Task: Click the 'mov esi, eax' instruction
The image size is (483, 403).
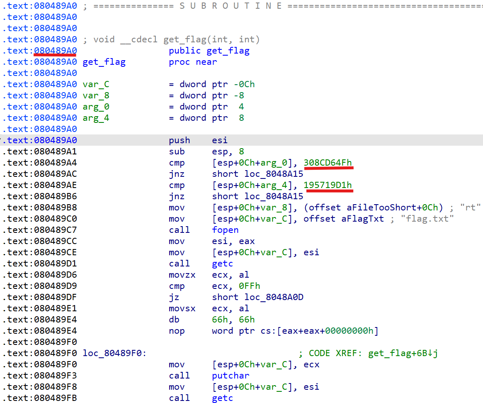Action: click(x=212, y=241)
